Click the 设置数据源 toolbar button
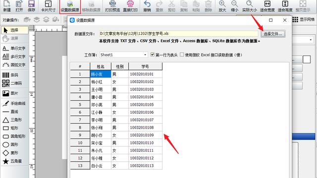 click(70, 6)
